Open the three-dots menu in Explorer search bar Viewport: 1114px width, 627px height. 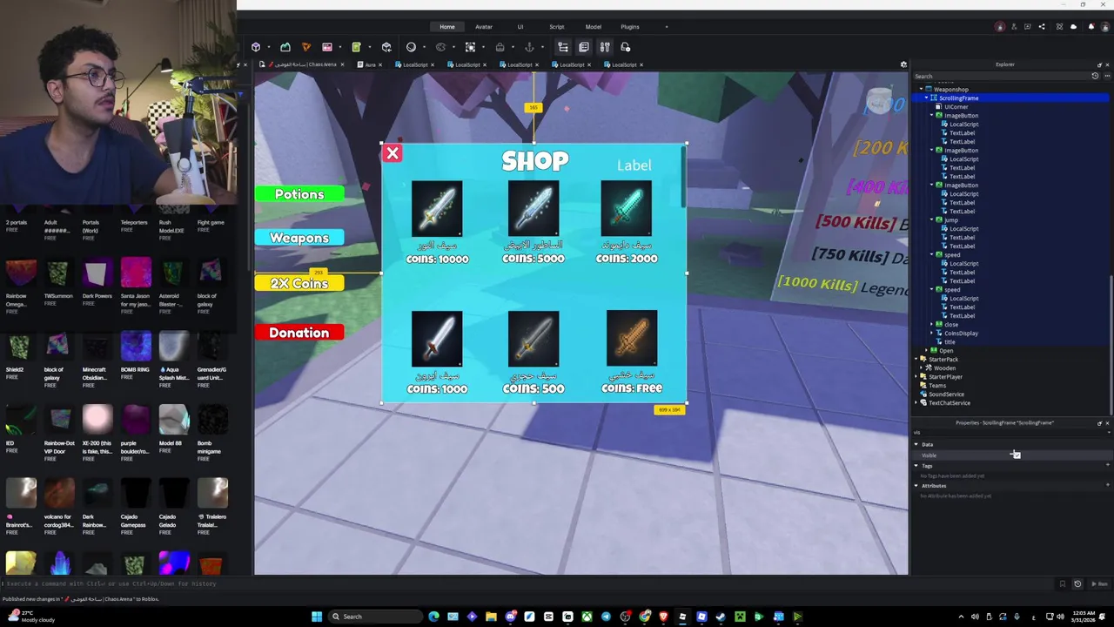pos(1107,76)
